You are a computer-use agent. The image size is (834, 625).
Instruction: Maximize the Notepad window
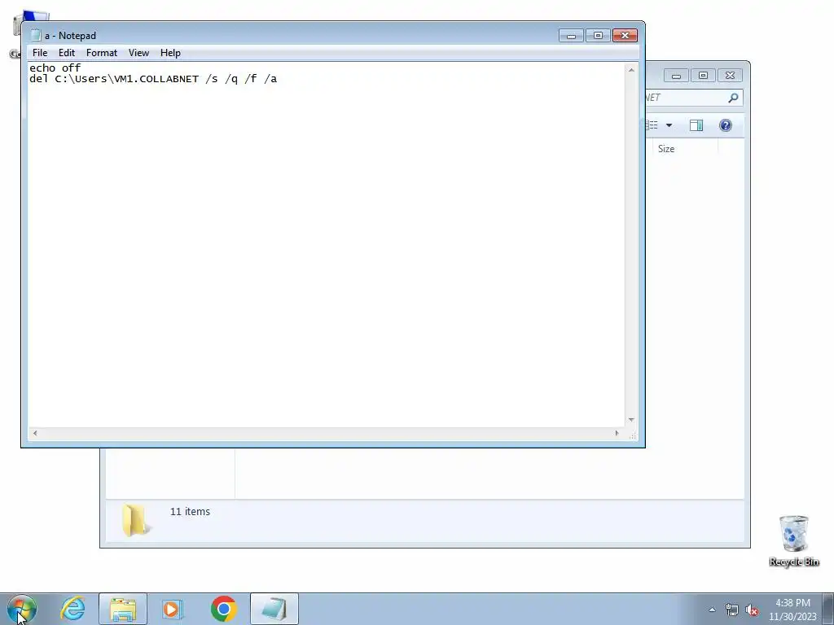pyautogui.click(x=598, y=36)
